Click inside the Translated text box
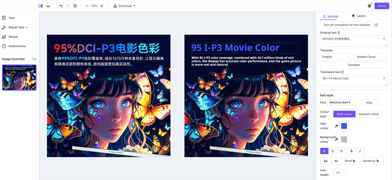The height and width of the screenshot is (180, 392). point(353,81)
